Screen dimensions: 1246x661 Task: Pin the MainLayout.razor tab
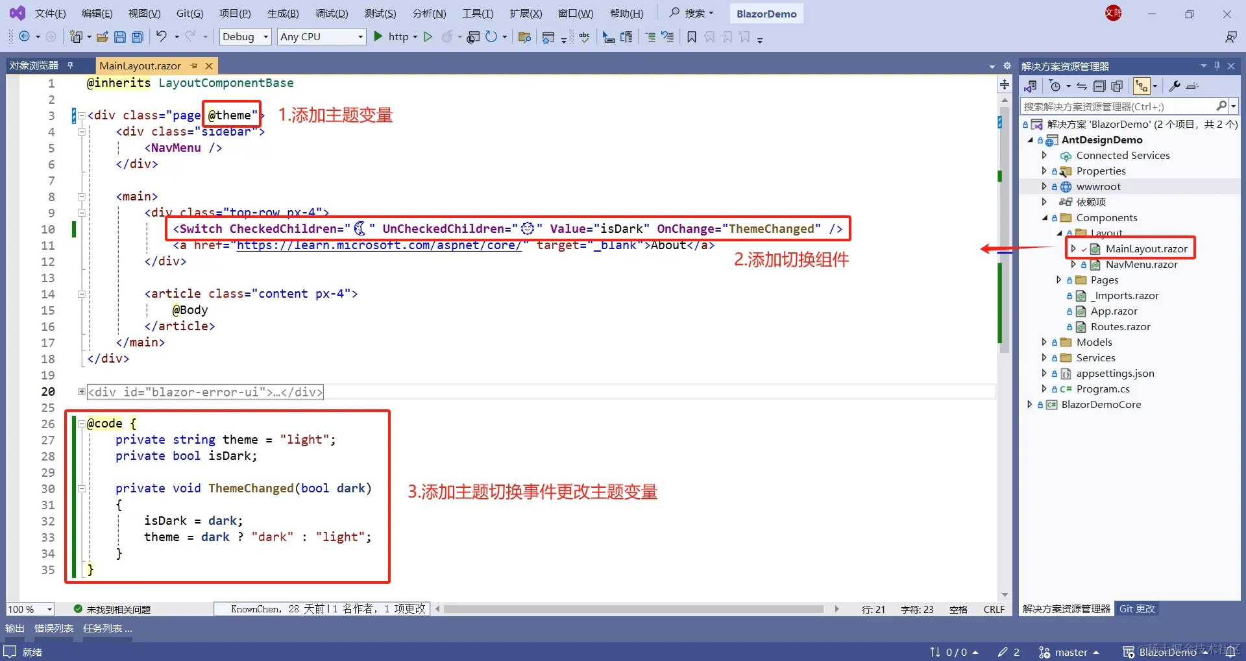193,66
